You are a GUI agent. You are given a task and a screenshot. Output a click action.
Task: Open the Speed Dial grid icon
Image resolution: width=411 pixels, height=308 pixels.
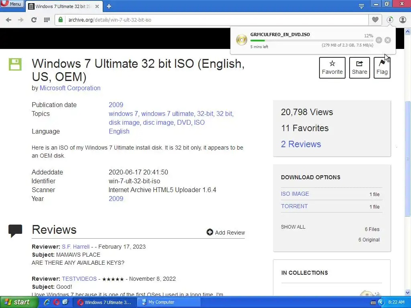tap(47, 20)
